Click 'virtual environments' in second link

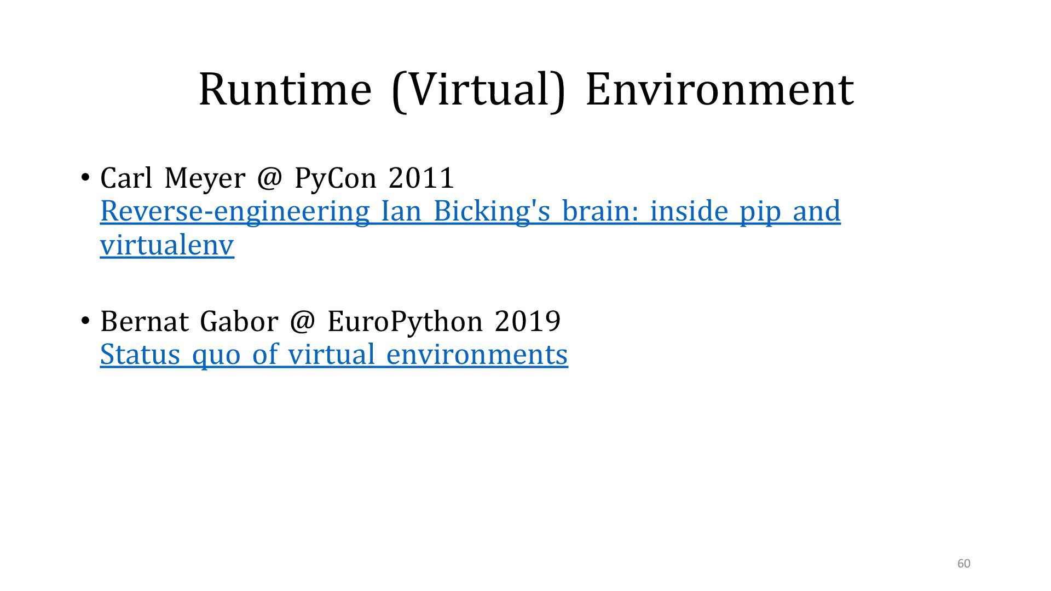tap(428, 355)
